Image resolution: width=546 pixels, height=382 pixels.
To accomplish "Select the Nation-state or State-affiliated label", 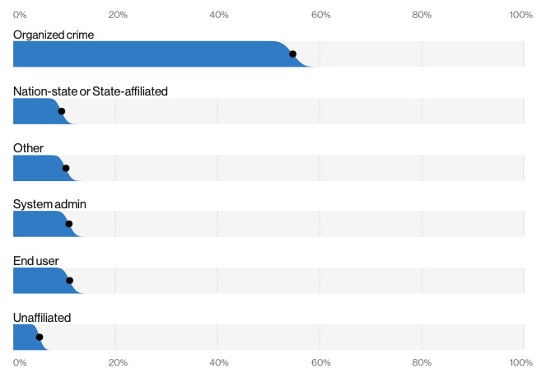I will coord(91,91).
